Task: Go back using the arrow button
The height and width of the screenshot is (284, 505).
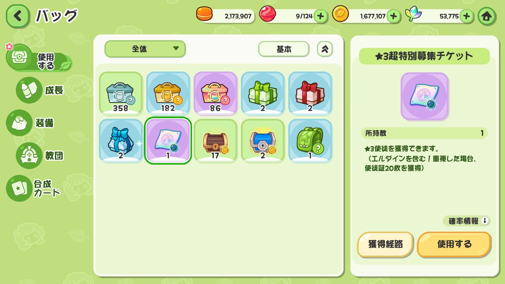Action: (x=18, y=16)
